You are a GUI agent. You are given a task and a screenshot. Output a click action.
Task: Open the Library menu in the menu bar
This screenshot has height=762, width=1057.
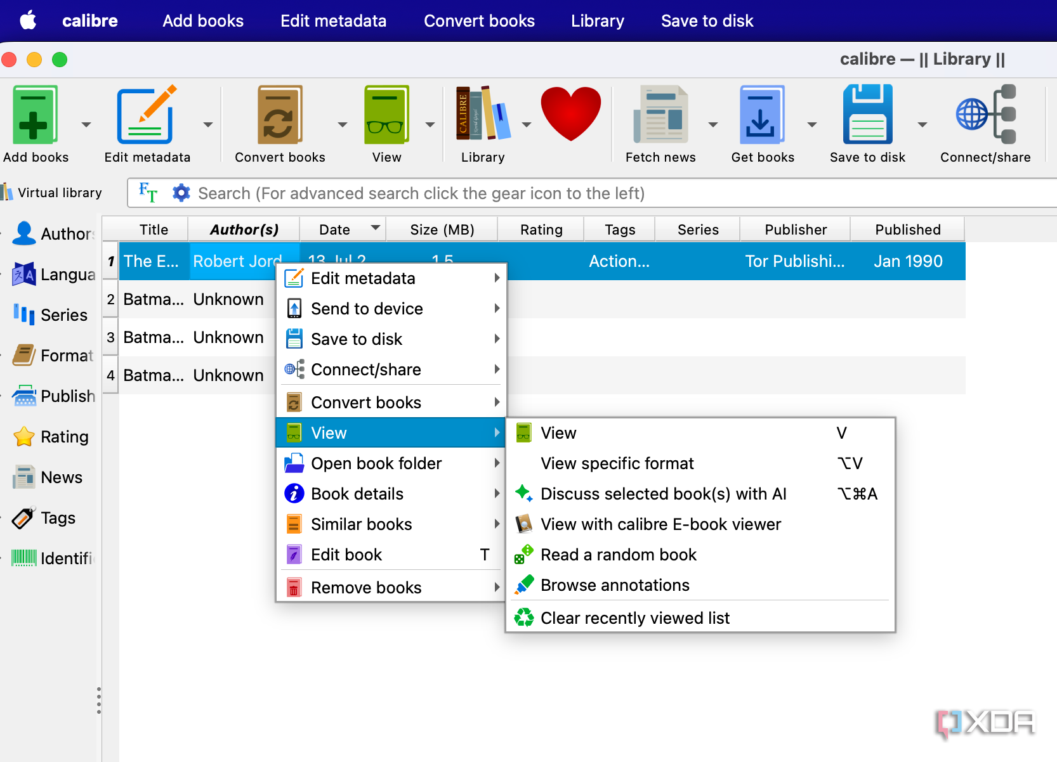click(598, 21)
